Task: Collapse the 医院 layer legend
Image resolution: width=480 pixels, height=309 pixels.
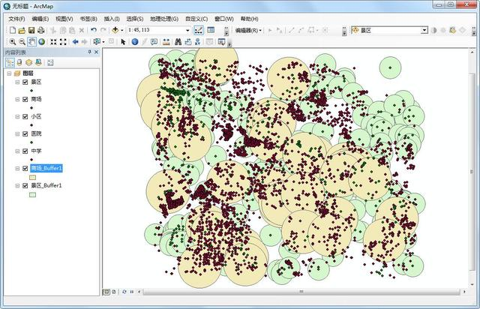Action: (17, 133)
